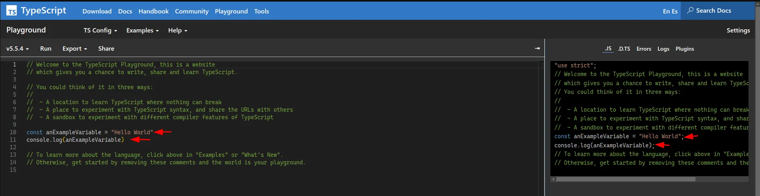Run the code
This screenshot has width=760, height=196.
pos(46,49)
